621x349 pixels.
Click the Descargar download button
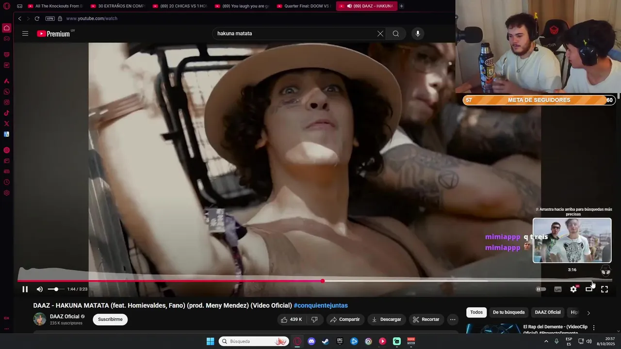coord(387,319)
